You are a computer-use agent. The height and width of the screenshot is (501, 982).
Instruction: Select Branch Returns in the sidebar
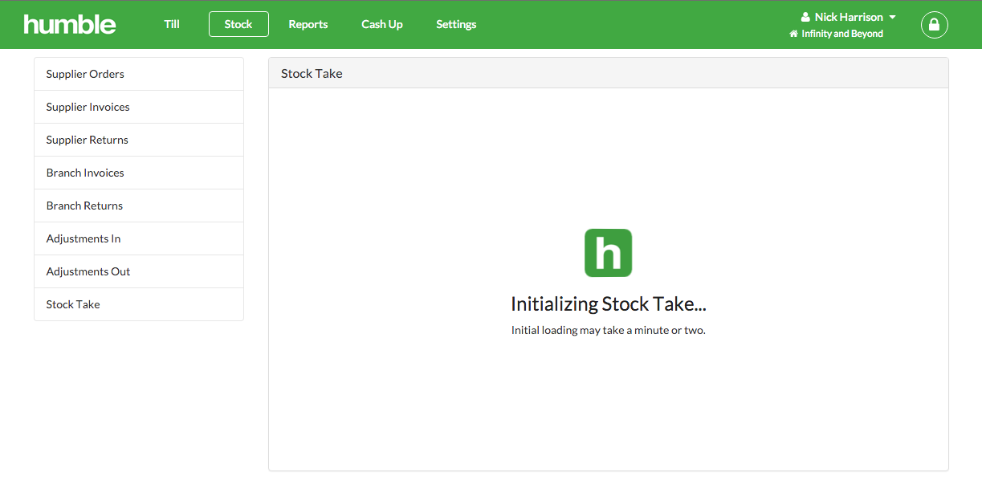pyautogui.click(x=139, y=206)
